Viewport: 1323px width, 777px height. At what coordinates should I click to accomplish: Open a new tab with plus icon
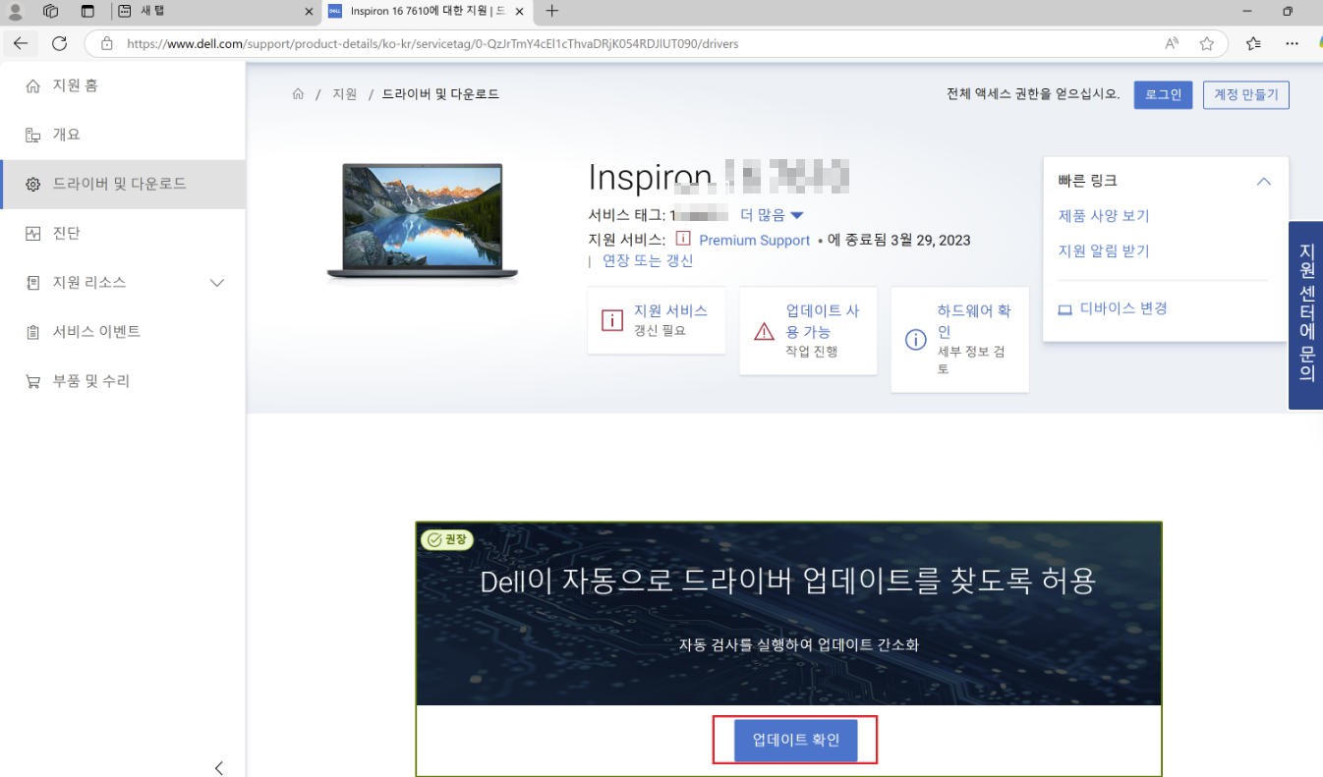[551, 12]
